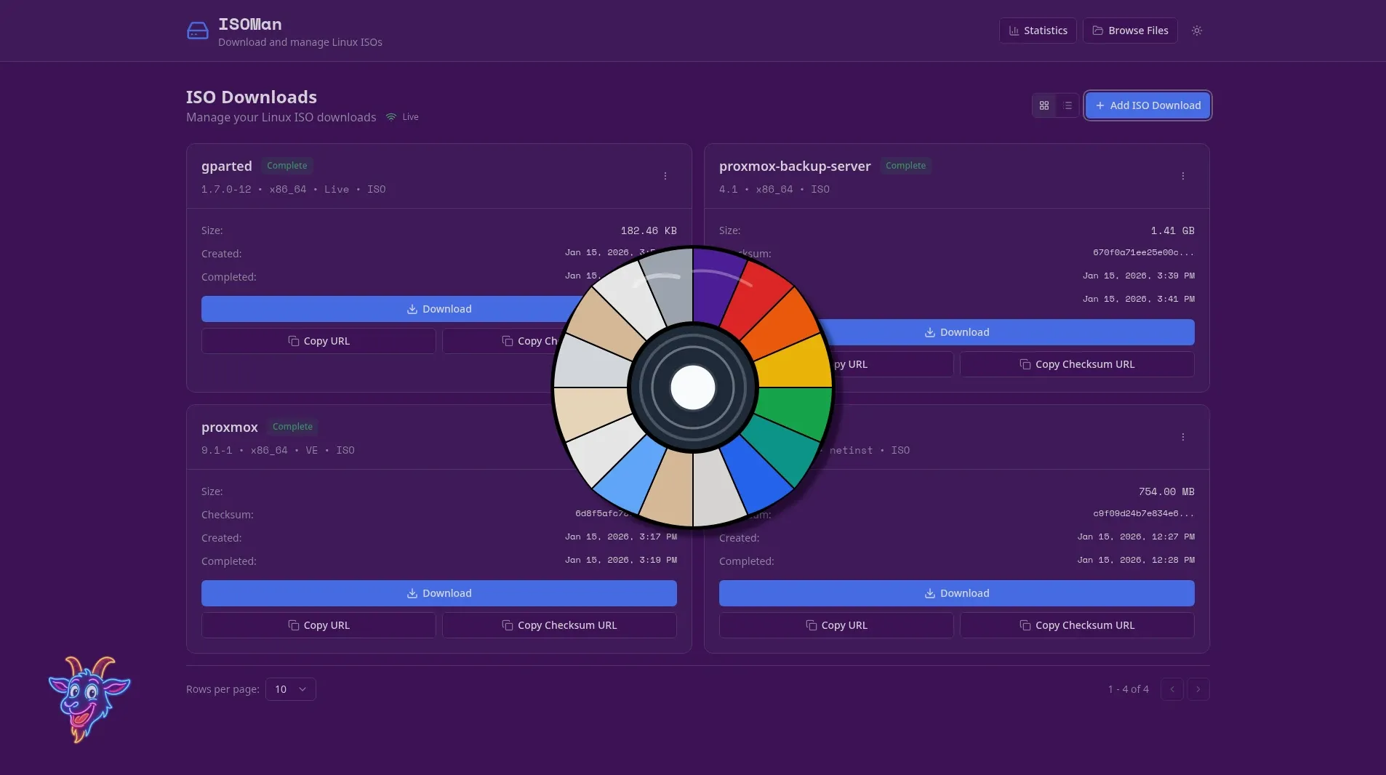Screen dimensions: 1386x775
Task: Click the Complete badge on proxmox
Action: pyautogui.click(x=292, y=427)
